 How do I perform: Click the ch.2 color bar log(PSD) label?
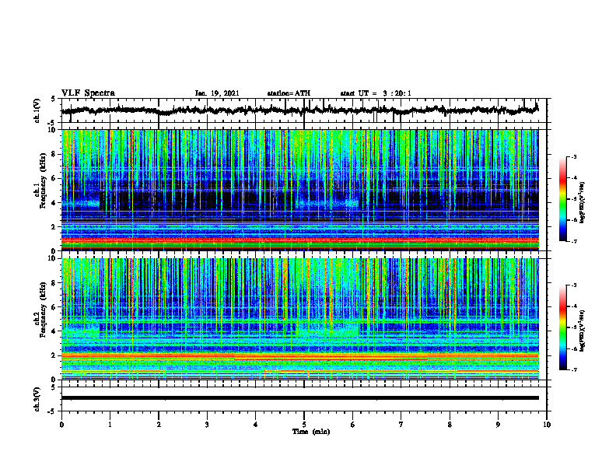(x=583, y=331)
